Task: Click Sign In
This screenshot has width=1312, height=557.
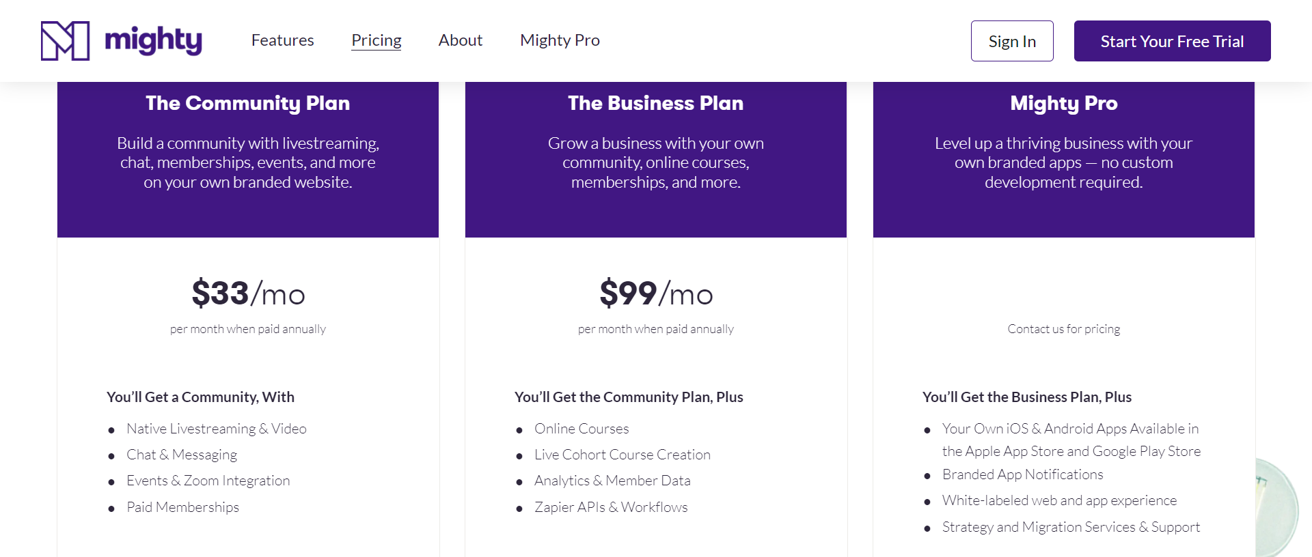Action: (1012, 41)
